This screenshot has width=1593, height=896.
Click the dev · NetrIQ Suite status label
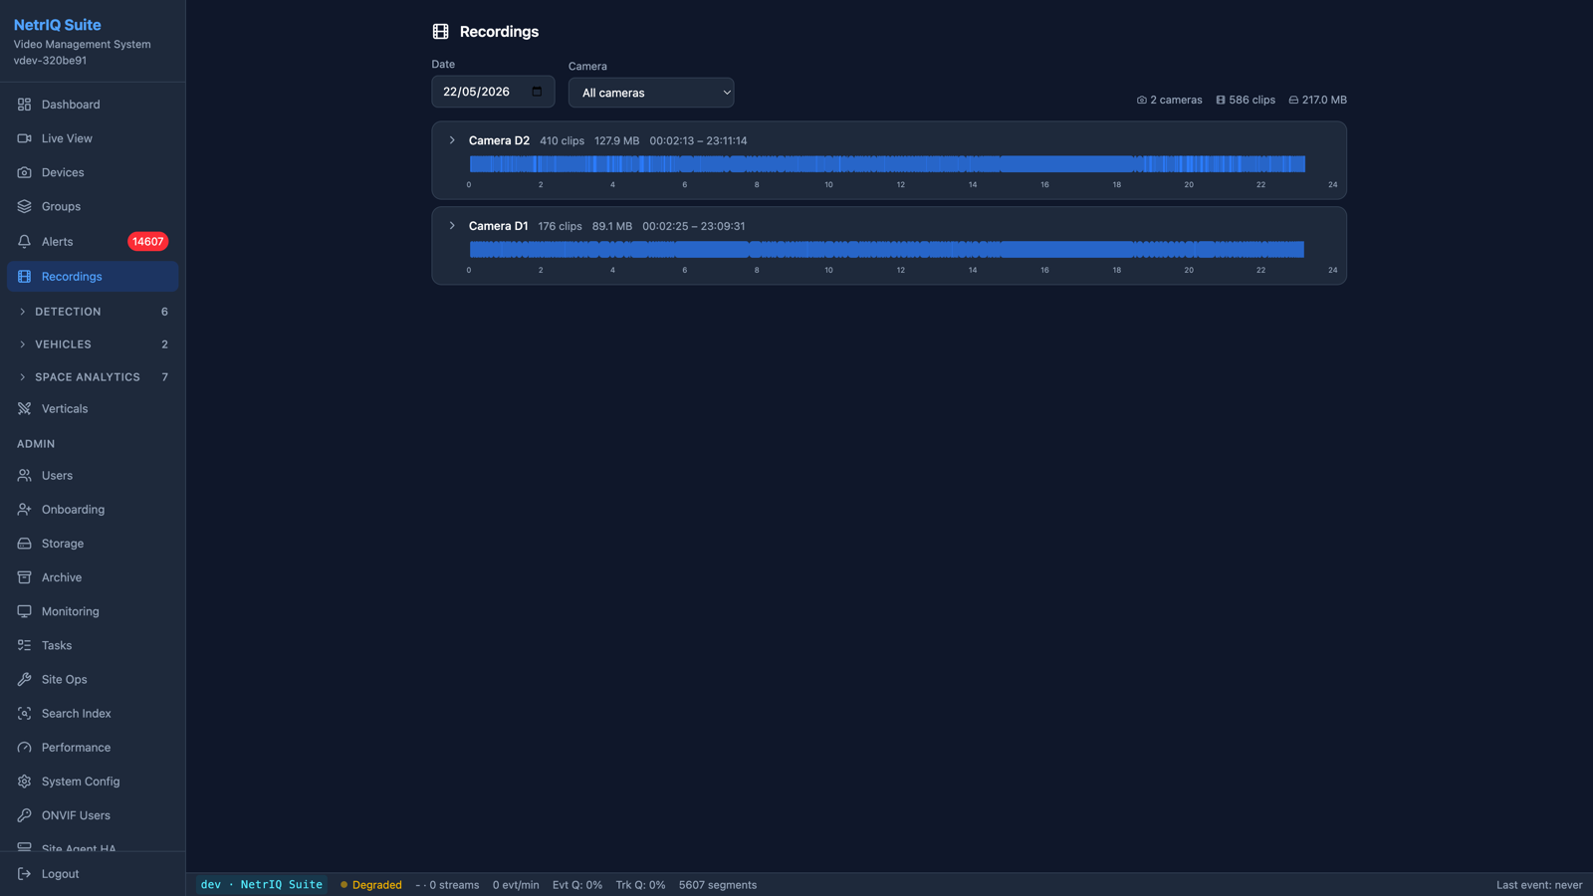262,885
